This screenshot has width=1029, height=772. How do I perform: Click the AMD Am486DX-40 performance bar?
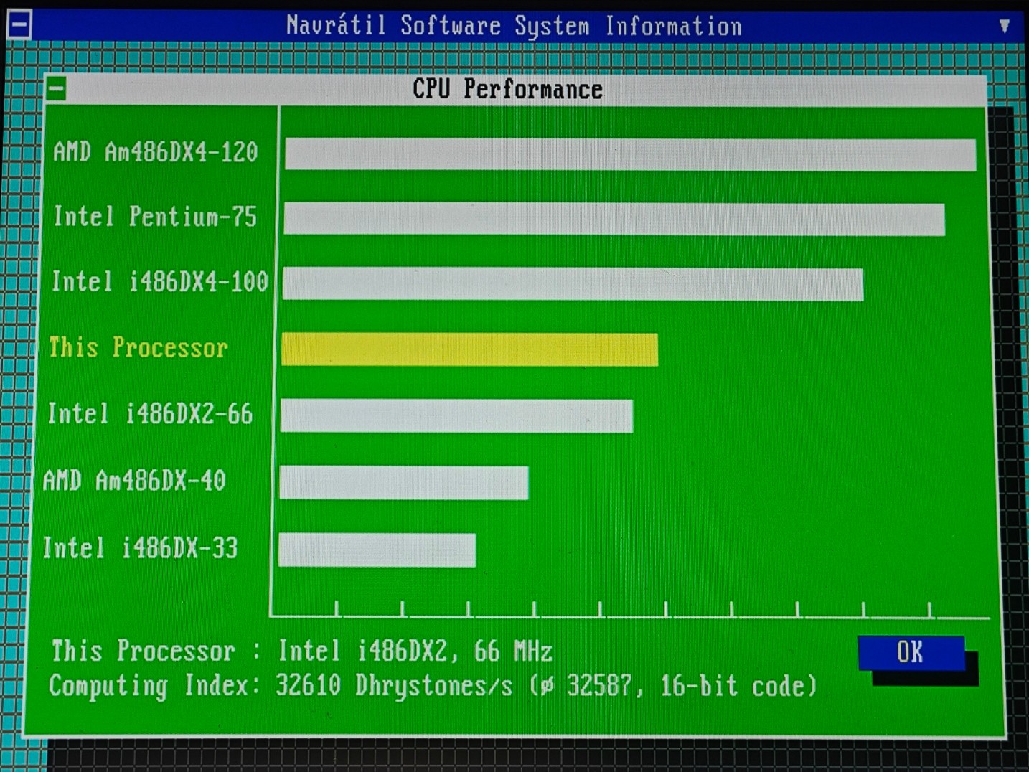tap(404, 483)
